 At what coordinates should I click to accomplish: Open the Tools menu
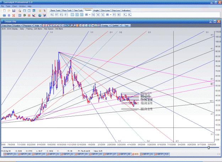click(x=8, y=6)
